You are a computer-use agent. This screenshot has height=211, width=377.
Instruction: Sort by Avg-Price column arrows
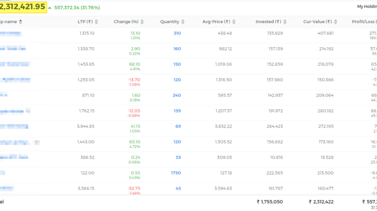[234, 22]
